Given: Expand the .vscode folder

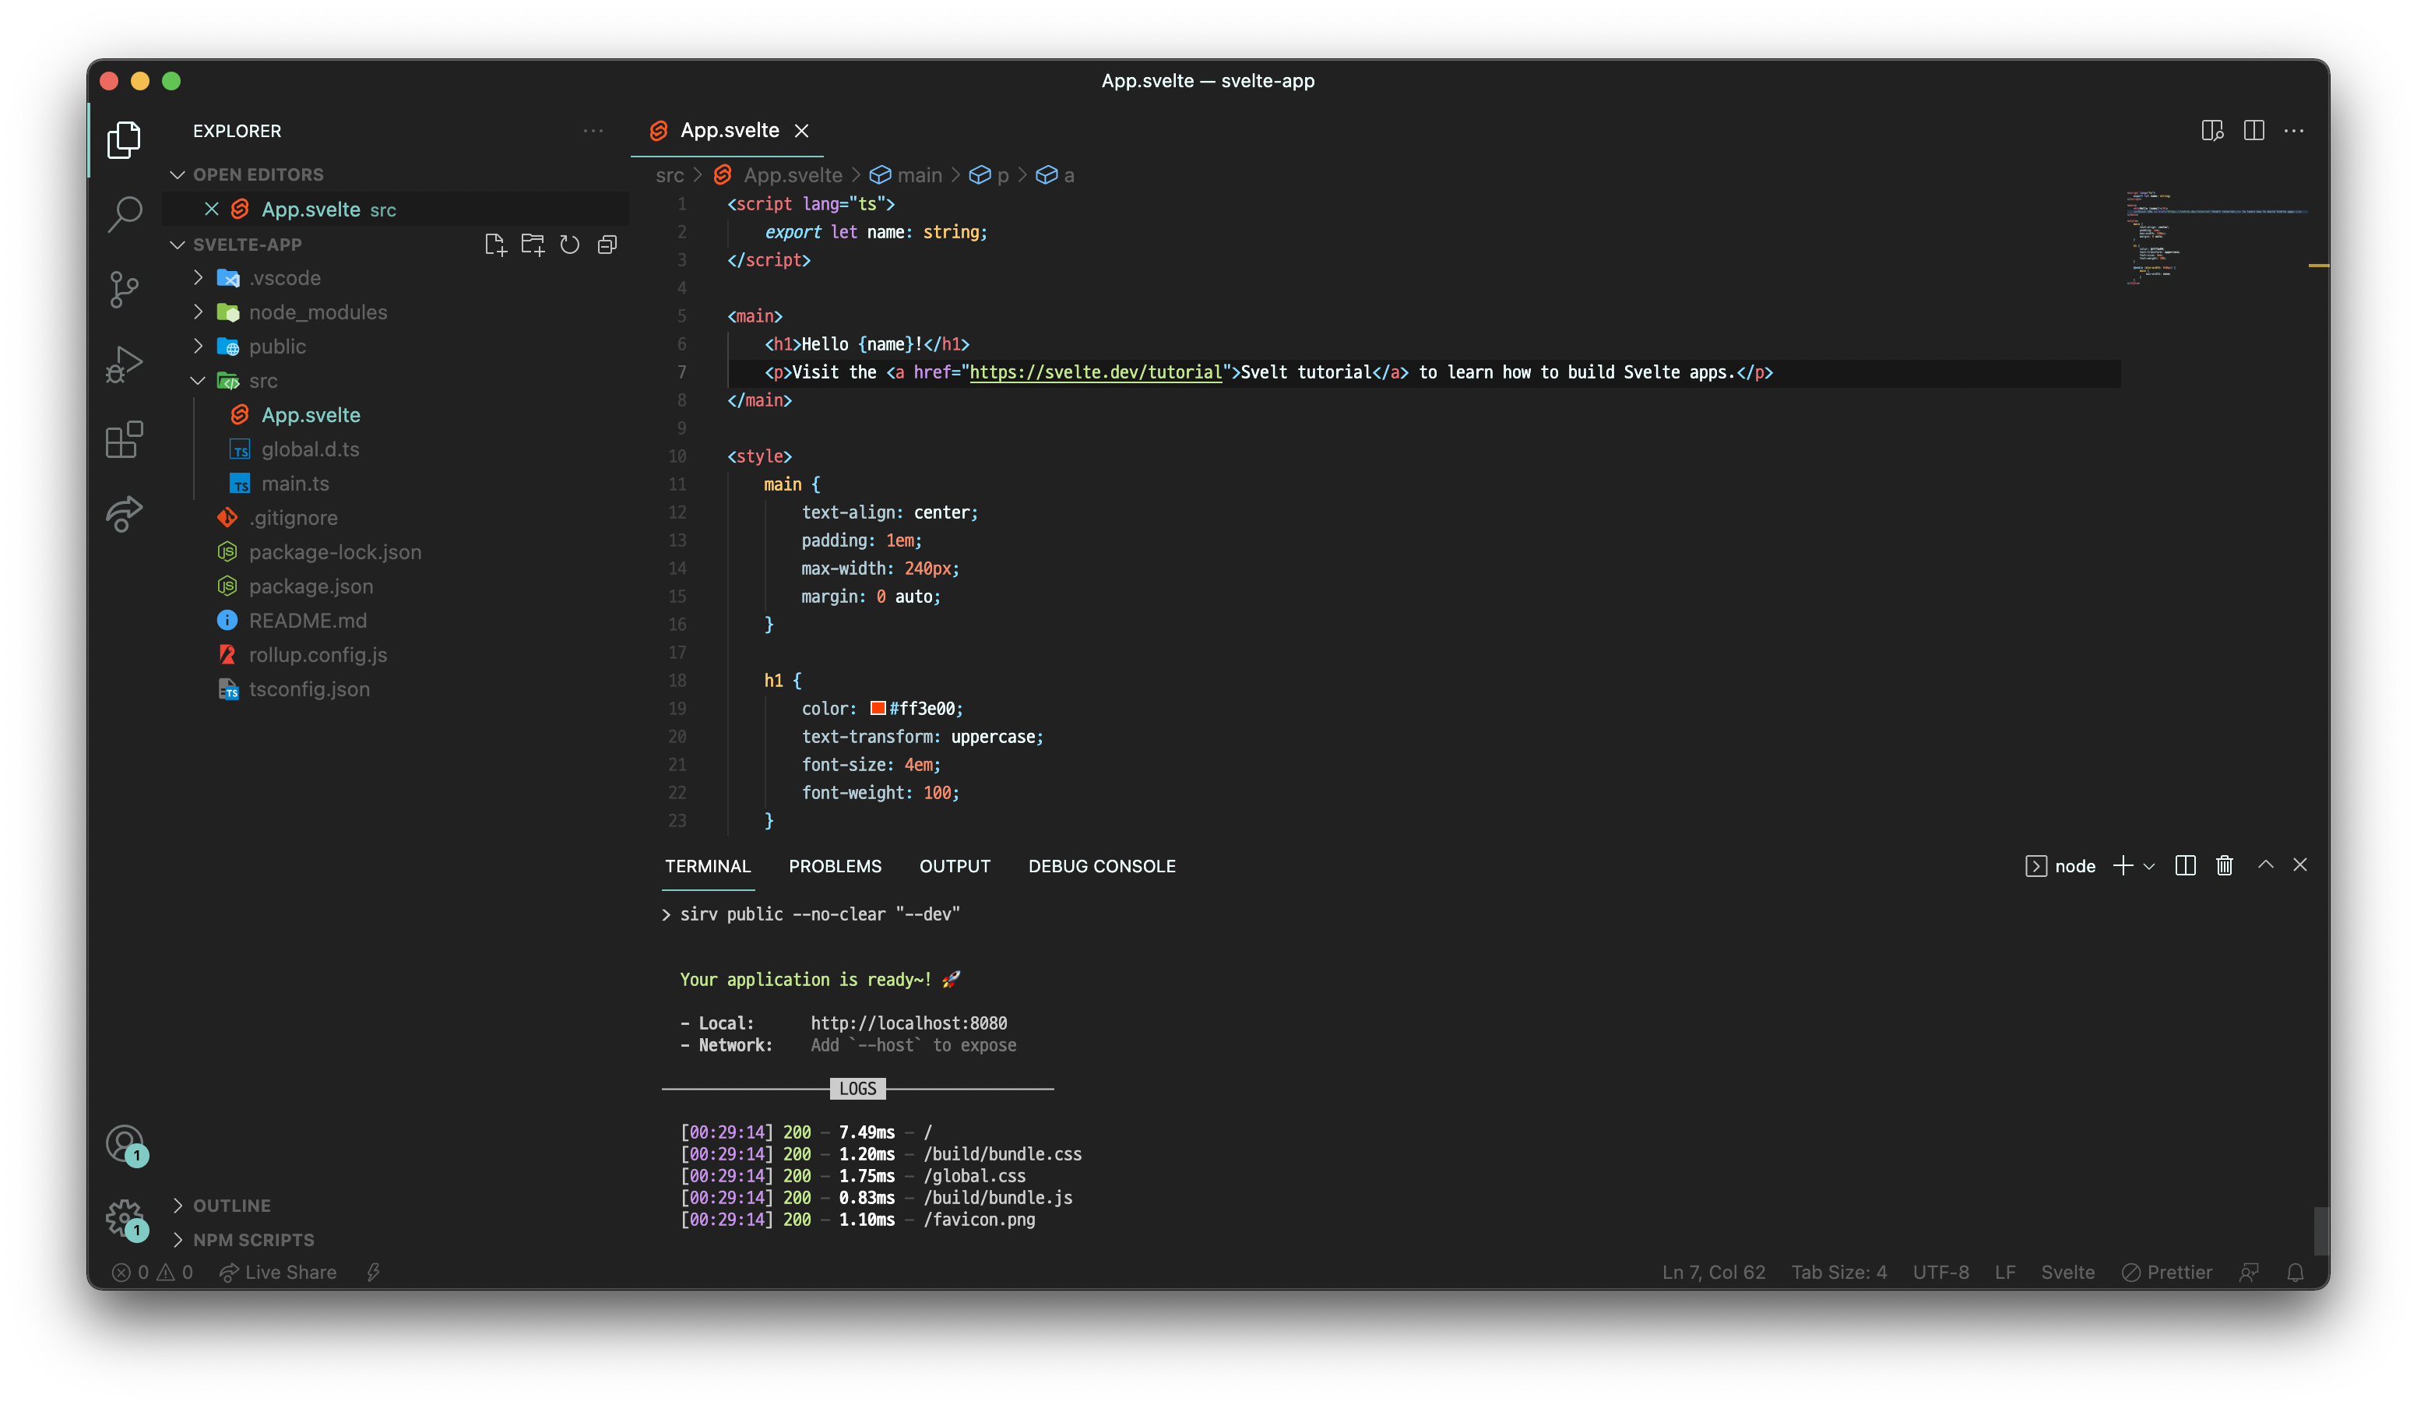Looking at the screenshot, I should [199, 278].
